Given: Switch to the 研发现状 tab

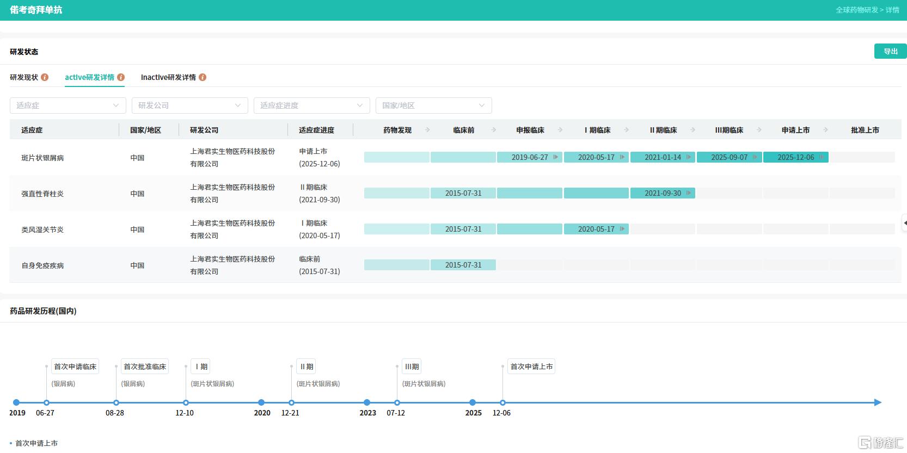Looking at the screenshot, I should pos(24,77).
